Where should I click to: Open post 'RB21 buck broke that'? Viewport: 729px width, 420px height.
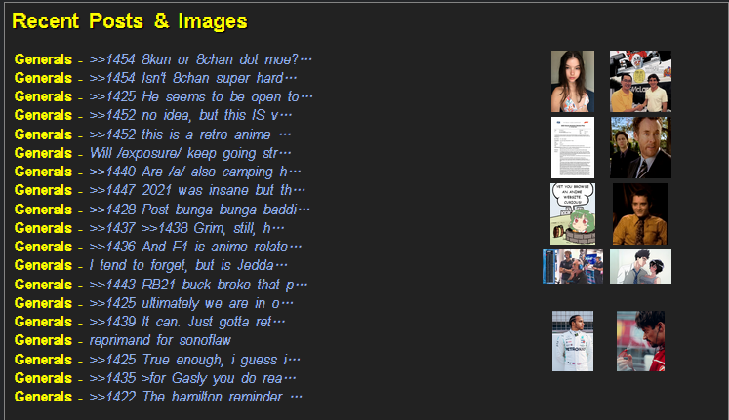coord(198,285)
